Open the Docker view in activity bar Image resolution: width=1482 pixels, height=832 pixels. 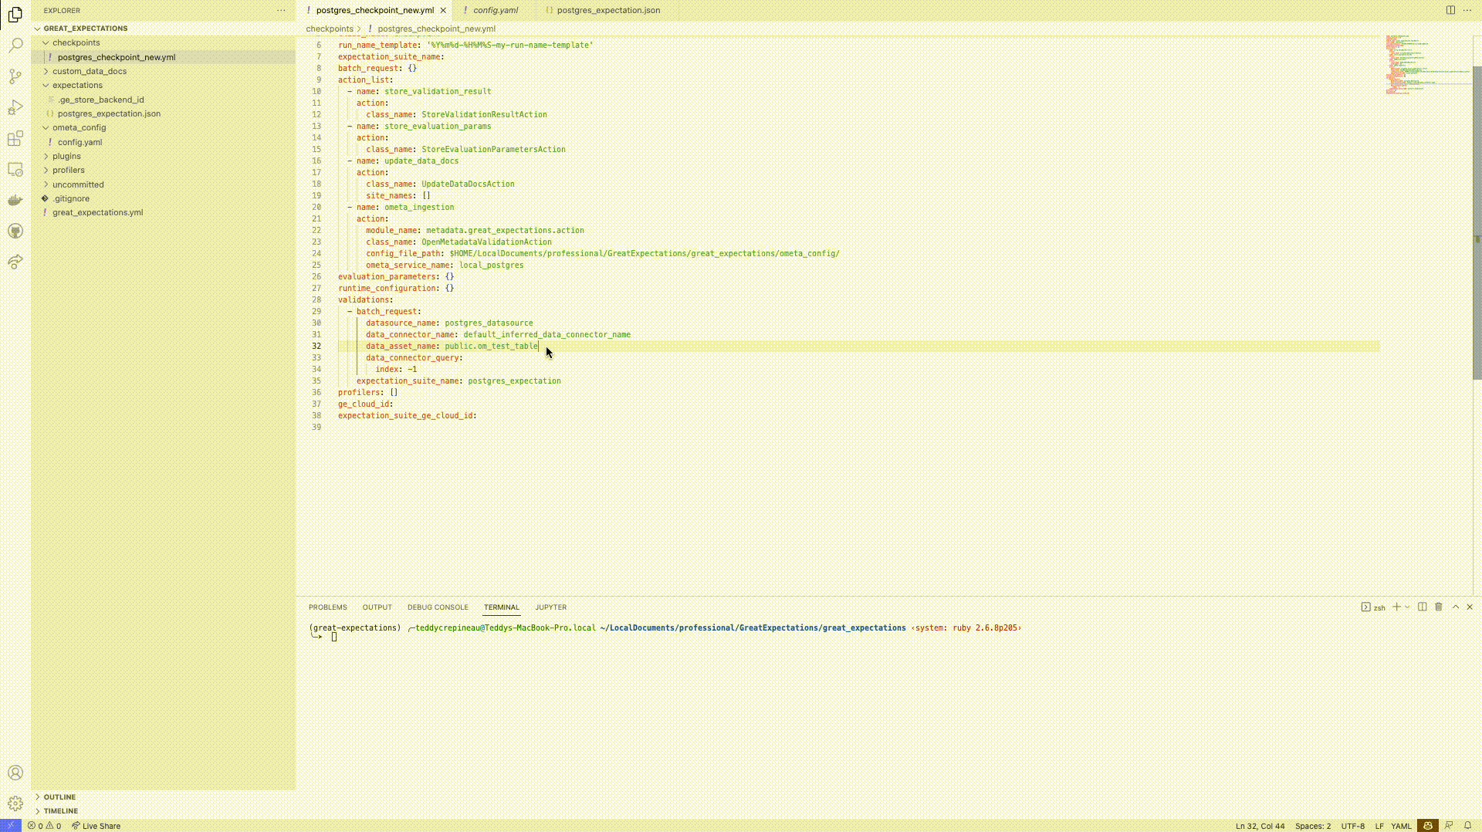pos(15,201)
